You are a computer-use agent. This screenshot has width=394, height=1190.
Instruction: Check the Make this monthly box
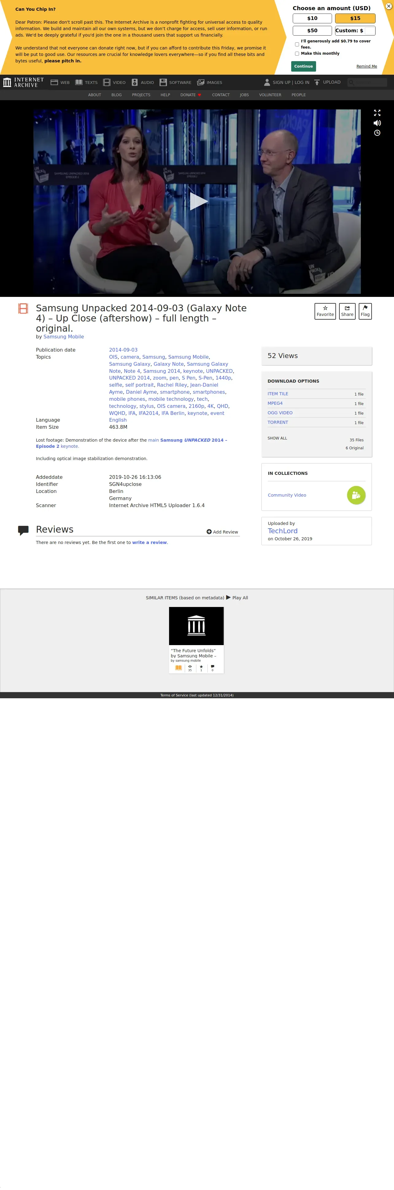pos(297,53)
